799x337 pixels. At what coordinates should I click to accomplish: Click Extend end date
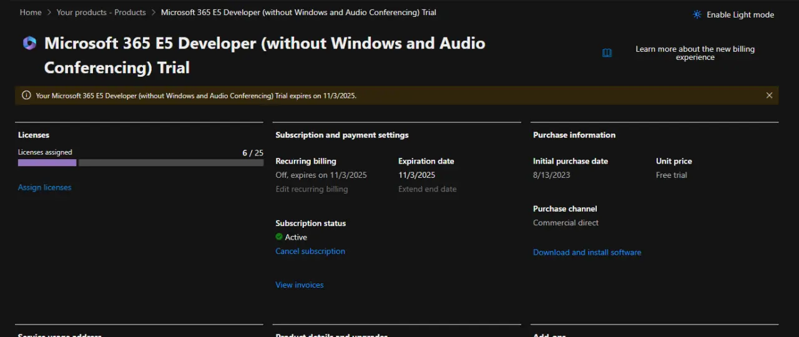tap(428, 189)
